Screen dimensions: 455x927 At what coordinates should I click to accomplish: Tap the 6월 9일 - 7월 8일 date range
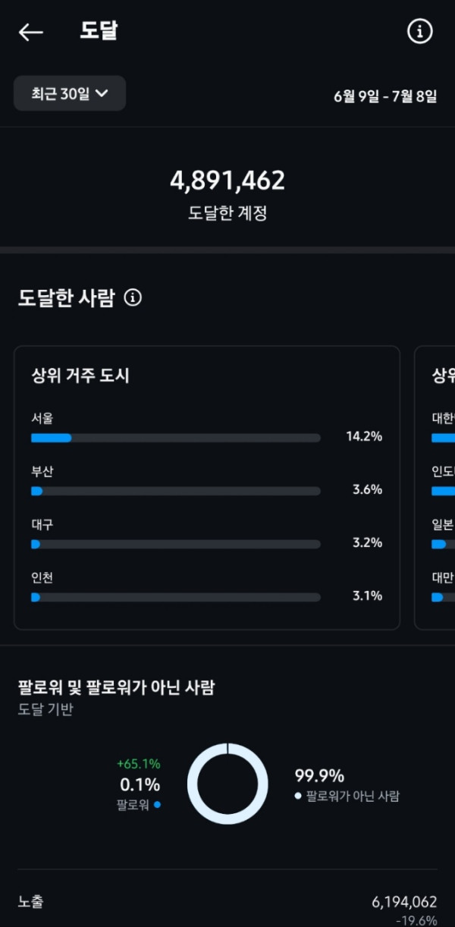tap(385, 96)
